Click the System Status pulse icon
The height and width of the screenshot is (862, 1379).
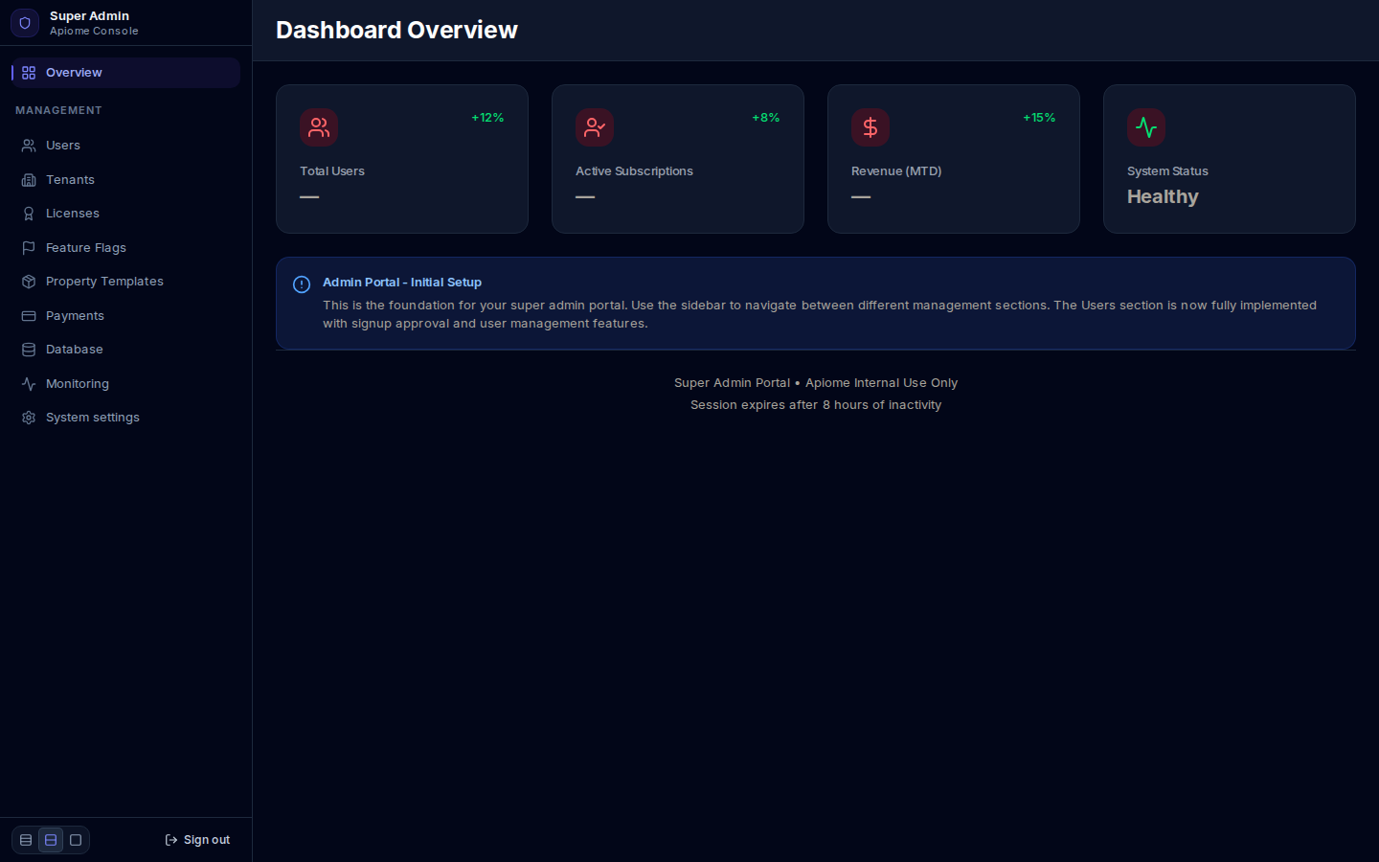[x=1146, y=127]
